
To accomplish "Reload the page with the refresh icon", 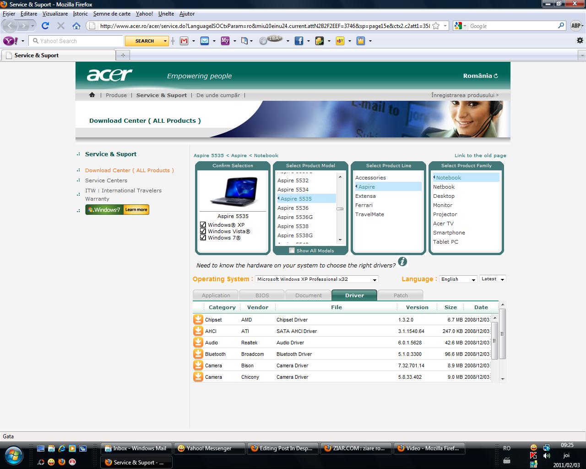I will pos(45,26).
